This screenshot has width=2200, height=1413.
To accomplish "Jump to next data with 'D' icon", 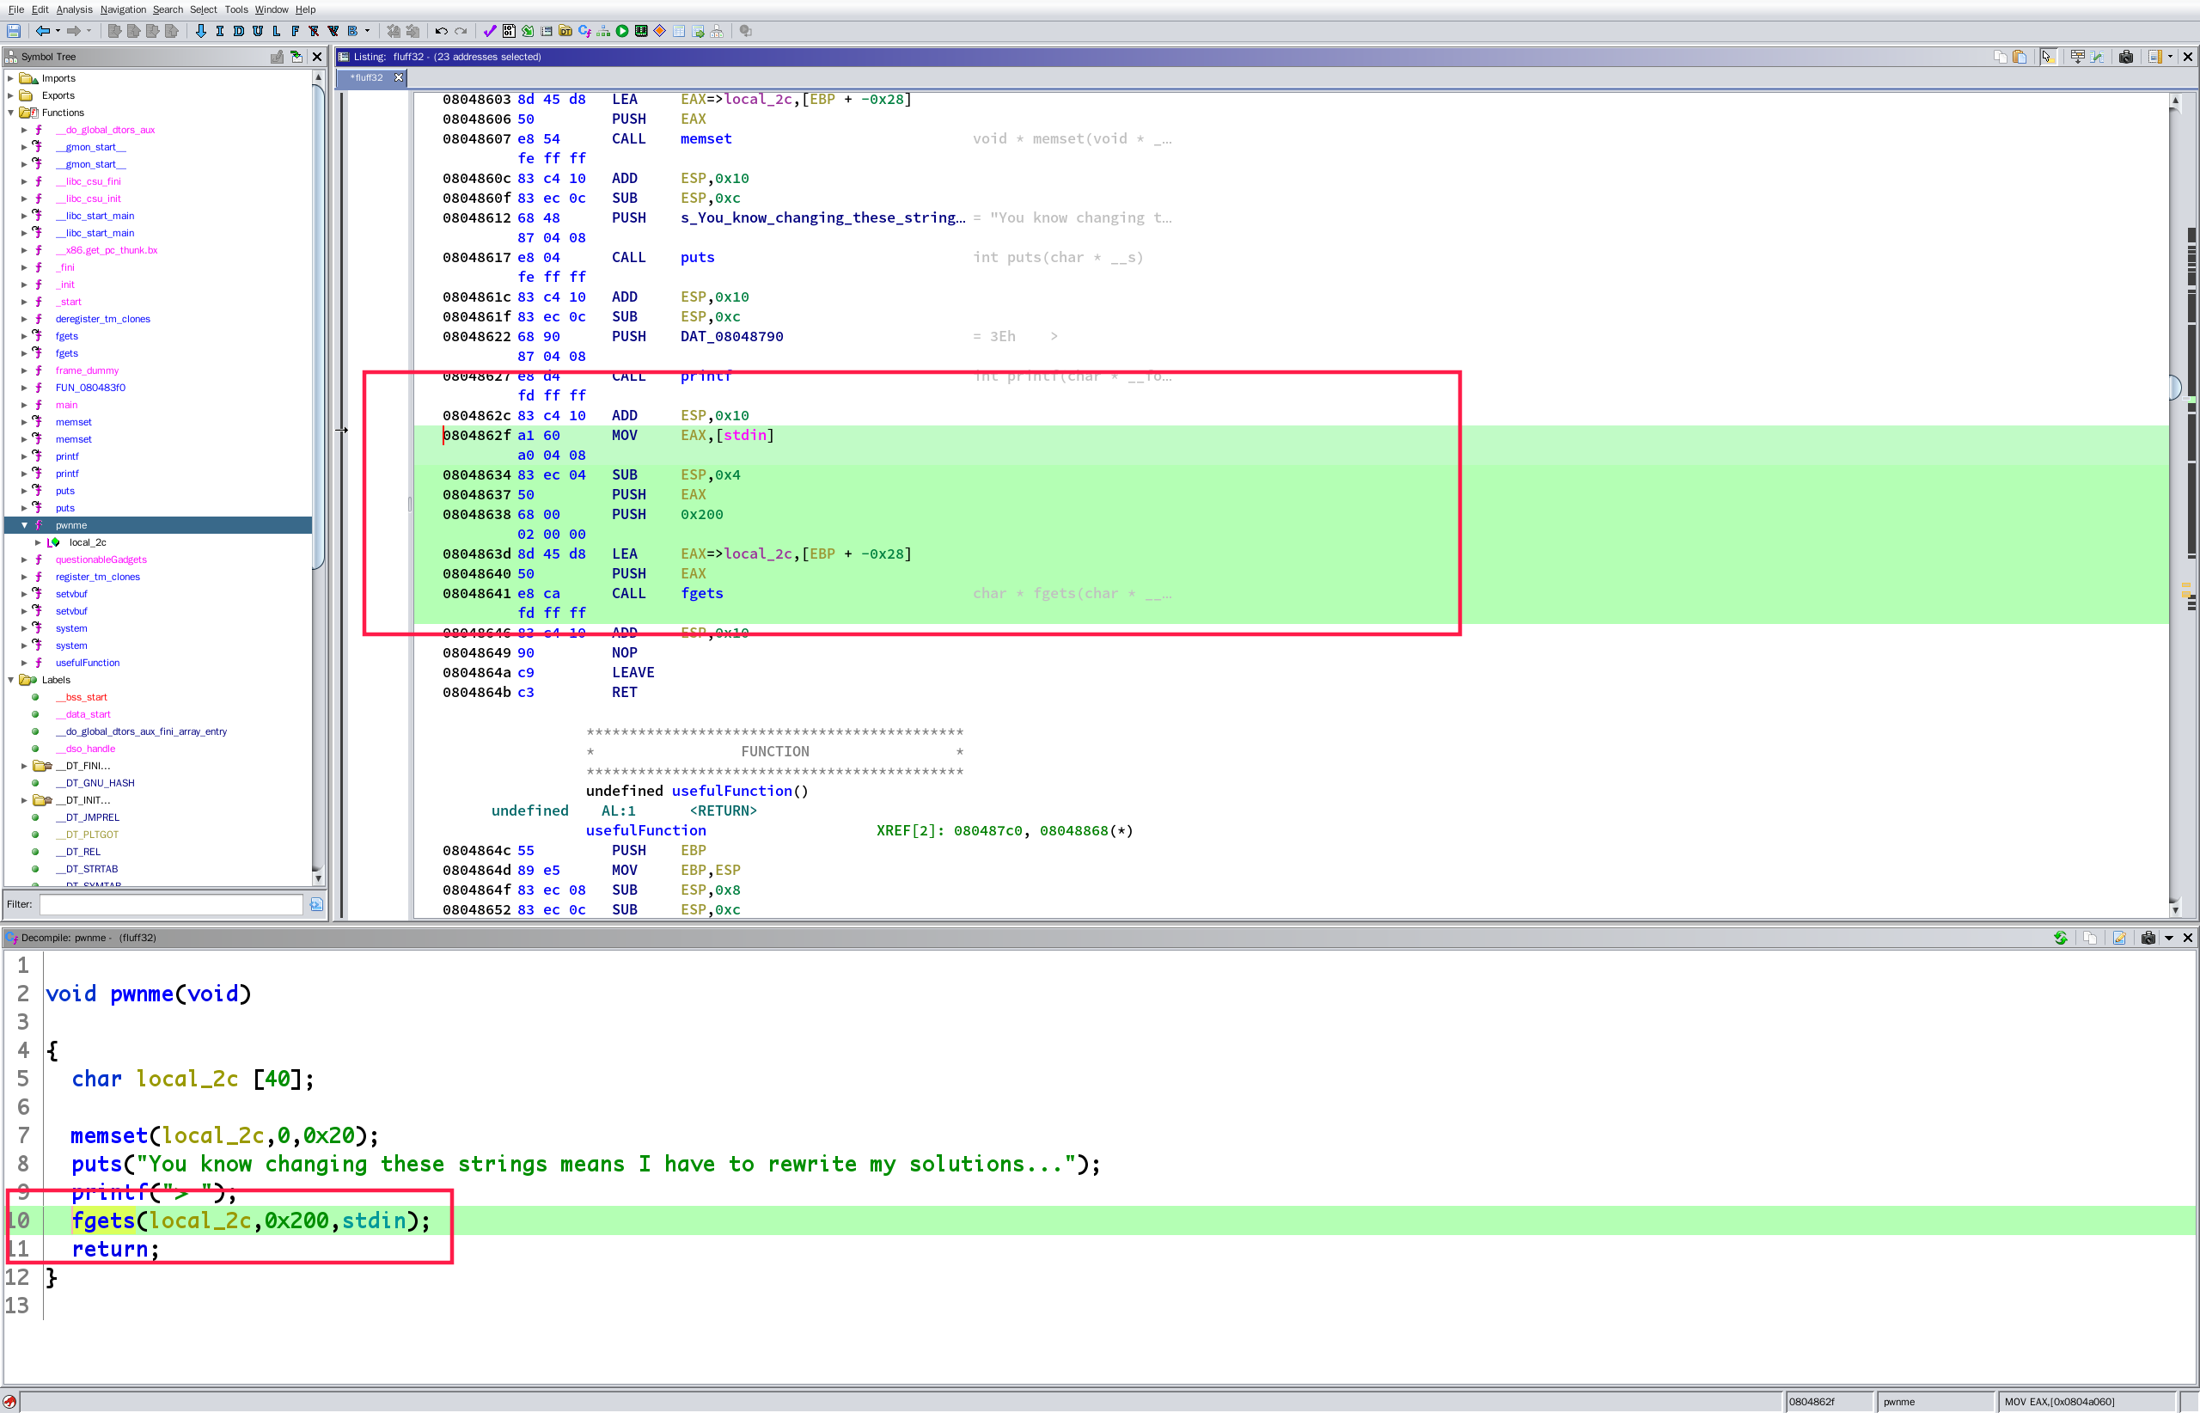I will (239, 31).
